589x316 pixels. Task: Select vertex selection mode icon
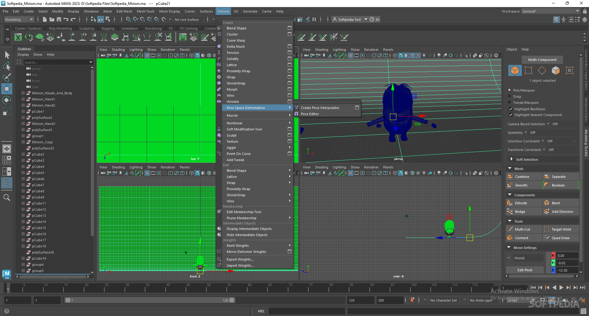528,70
